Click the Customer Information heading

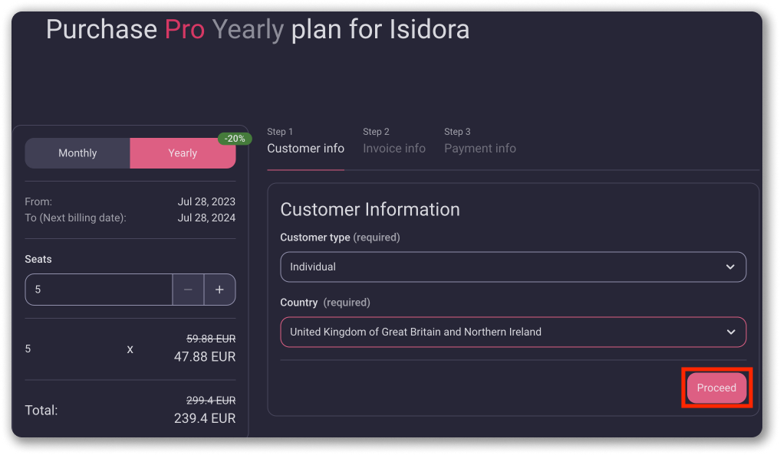(x=370, y=209)
